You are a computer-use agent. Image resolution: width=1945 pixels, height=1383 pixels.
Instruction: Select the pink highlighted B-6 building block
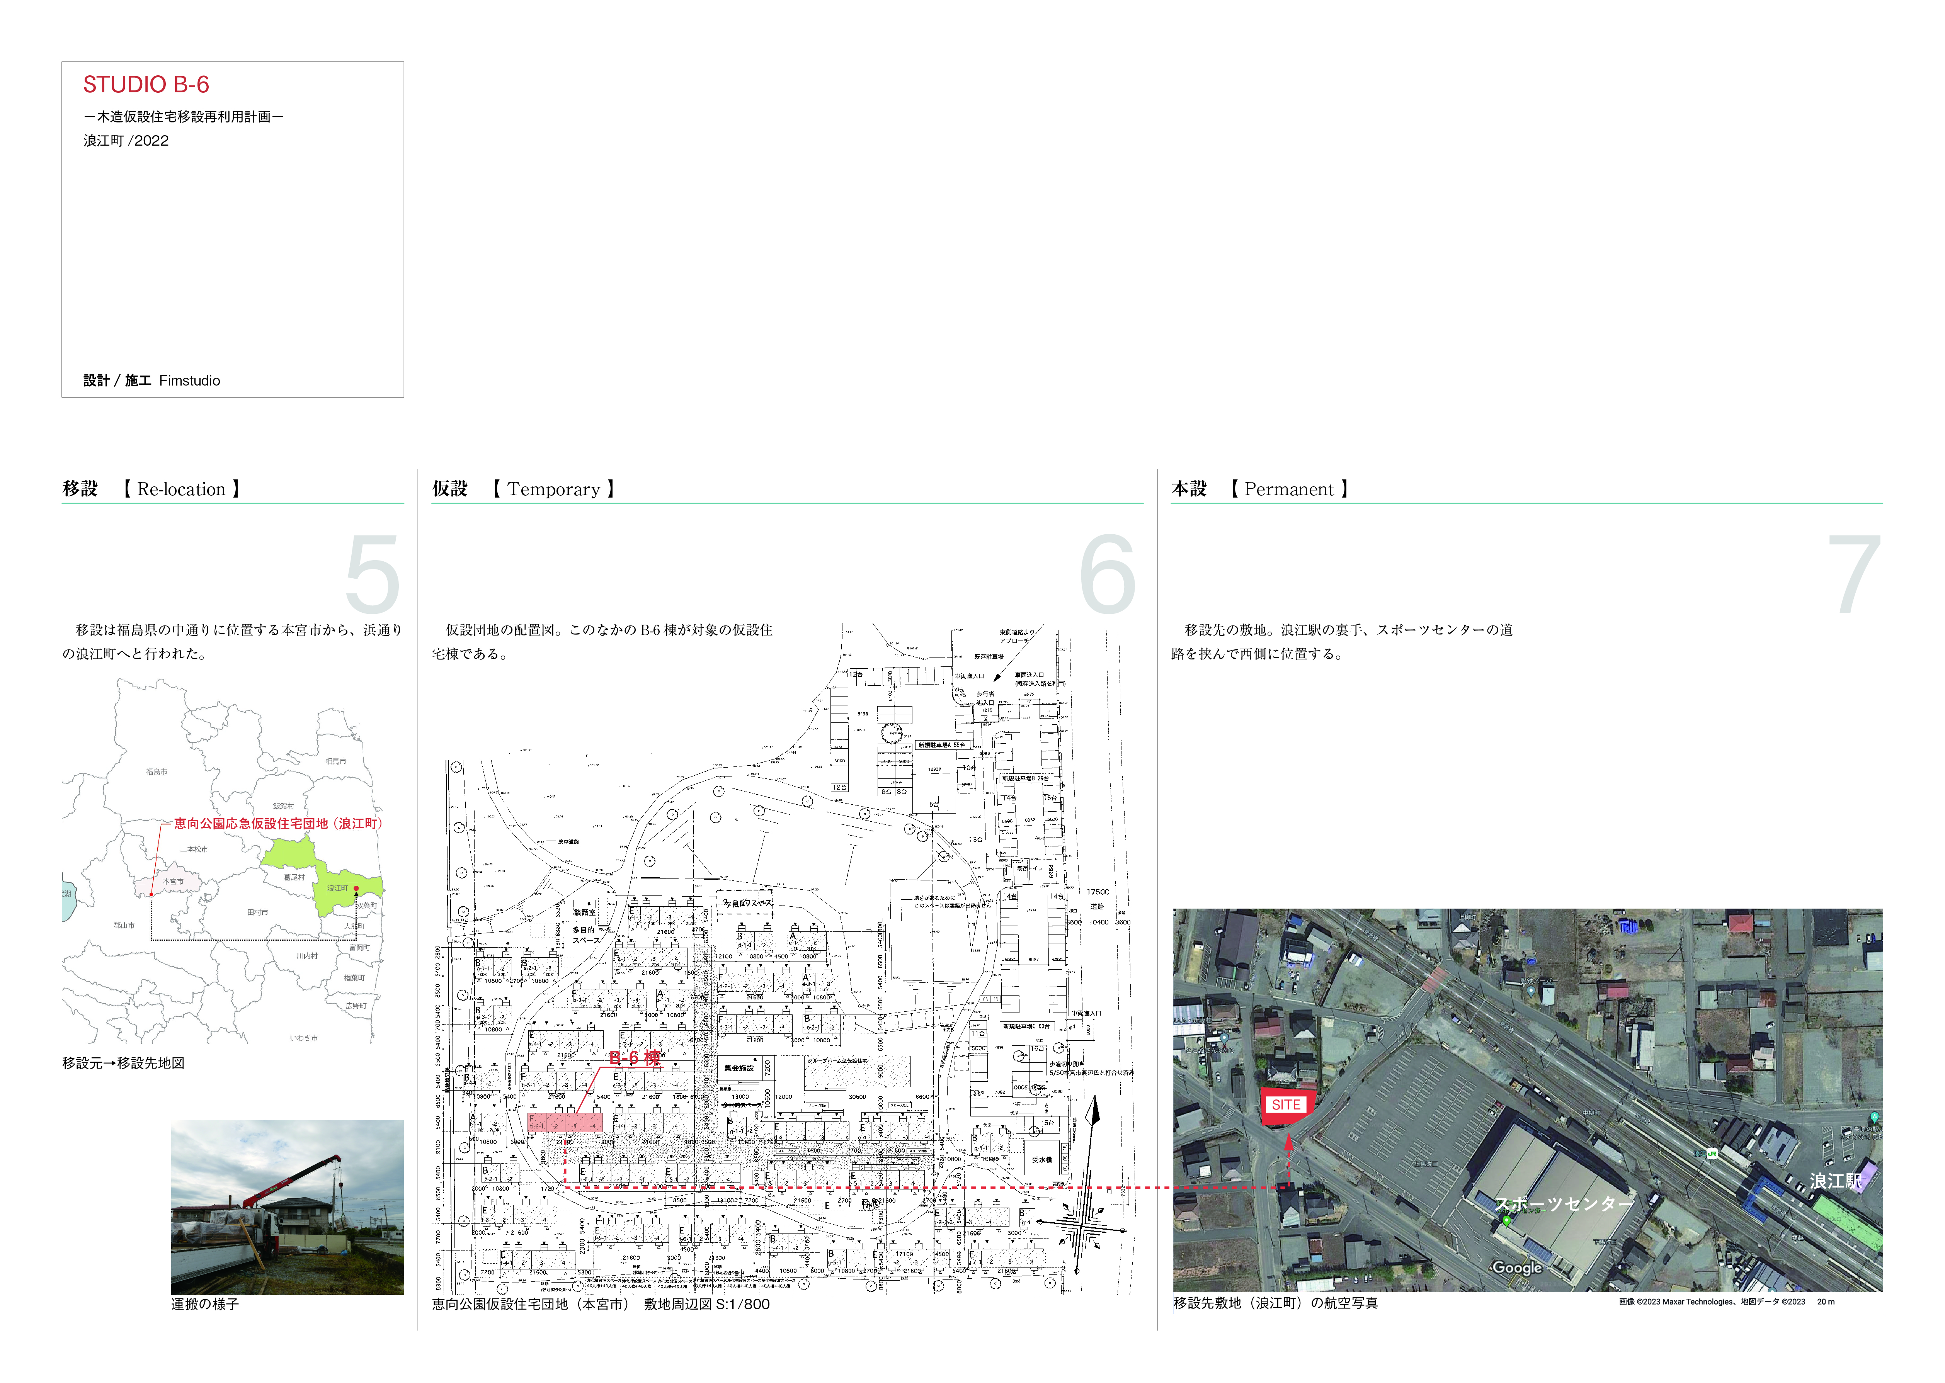click(x=565, y=1122)
